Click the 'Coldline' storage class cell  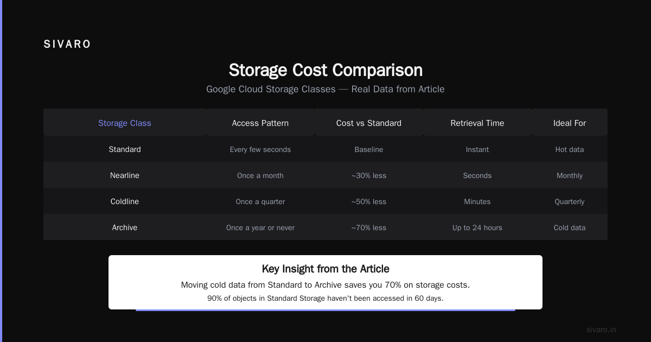point(125,201)
